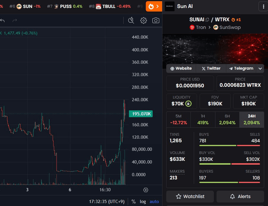Image resolution: width=268 pixels, height=206 pixels.
Task: Open the Twitter link
Action: [211, 68]
